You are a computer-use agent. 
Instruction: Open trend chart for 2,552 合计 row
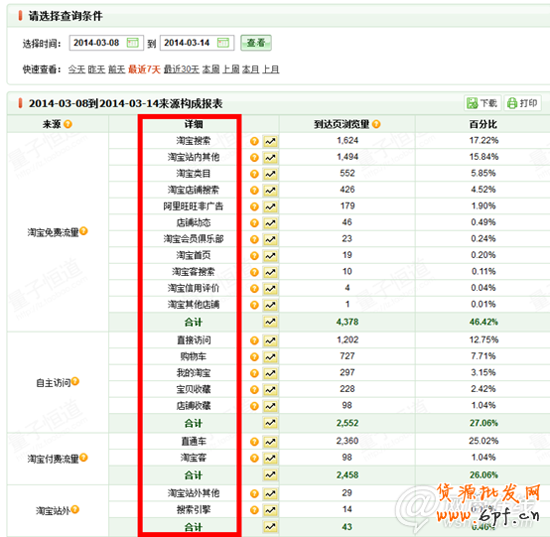click(x=270, y=423)
